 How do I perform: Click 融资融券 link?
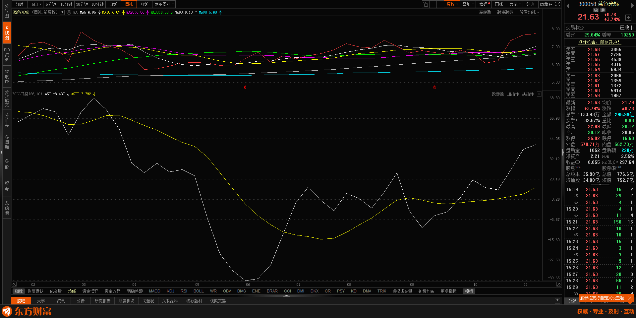click(505, 13)
